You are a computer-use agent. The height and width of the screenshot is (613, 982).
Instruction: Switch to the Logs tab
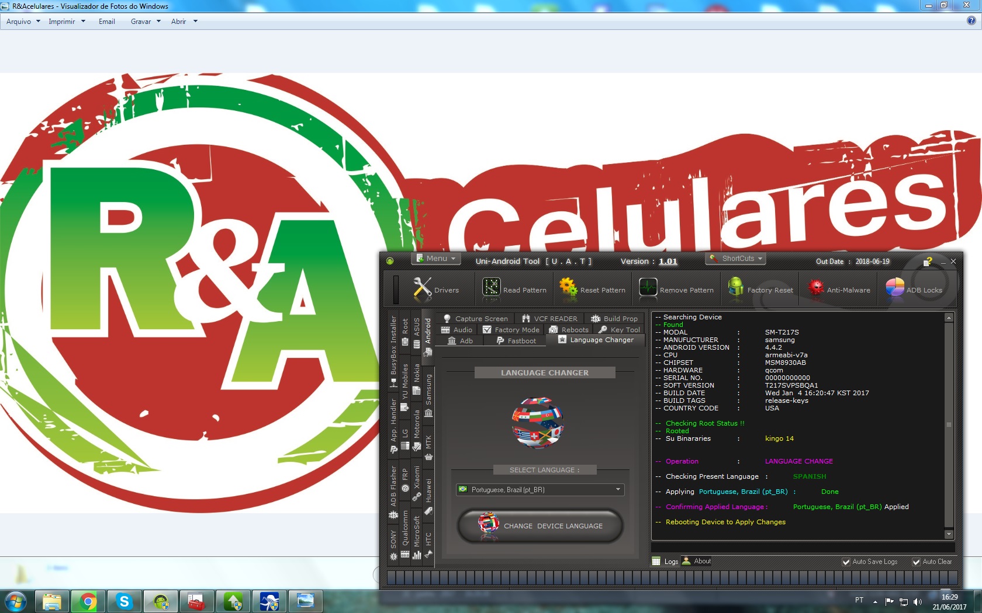coord(666,562)
